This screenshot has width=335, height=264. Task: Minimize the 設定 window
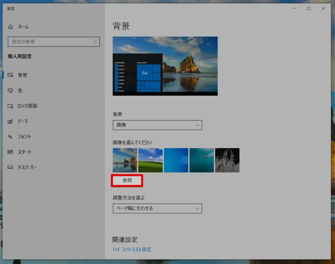click(x=294, y=8)
